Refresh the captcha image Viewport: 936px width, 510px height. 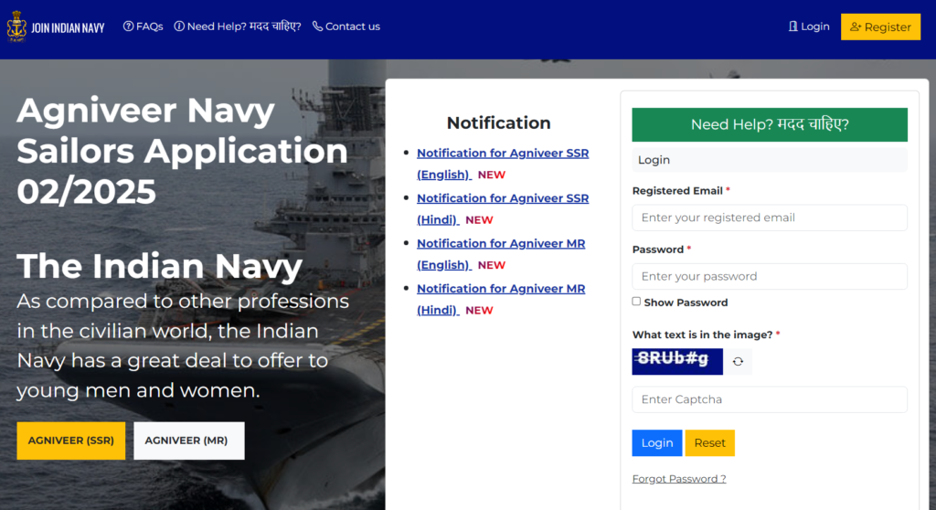click(738, 361)
